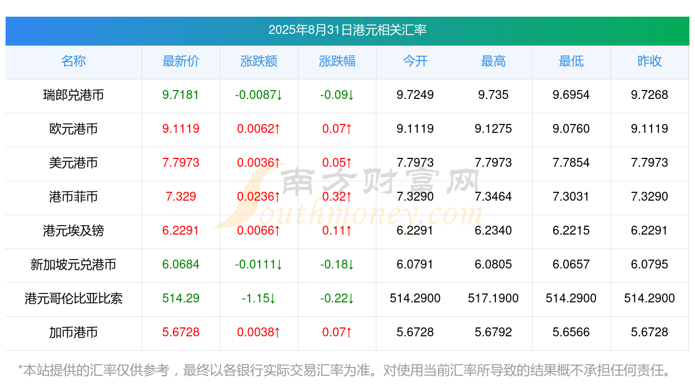695x388 pixels.
Task: Click percent change 0.05↑
Action: click(337, 163)
